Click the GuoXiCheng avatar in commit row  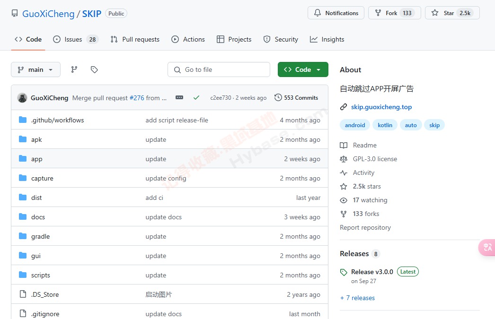22,98
